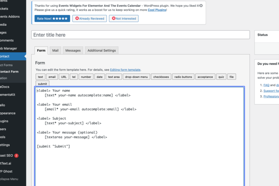
Task: Open the FAQ link in help panel
Action: pos(266,85)
